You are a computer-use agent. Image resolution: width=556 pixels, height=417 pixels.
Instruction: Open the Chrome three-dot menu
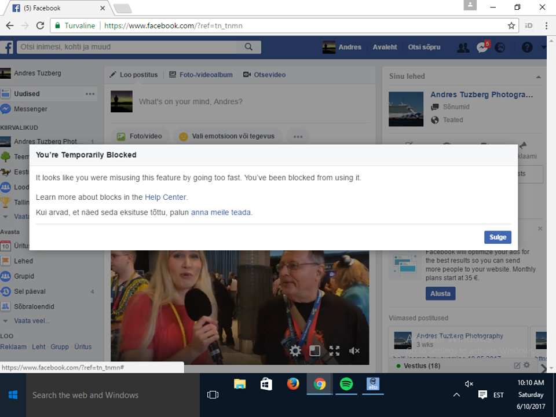[546, 25]
